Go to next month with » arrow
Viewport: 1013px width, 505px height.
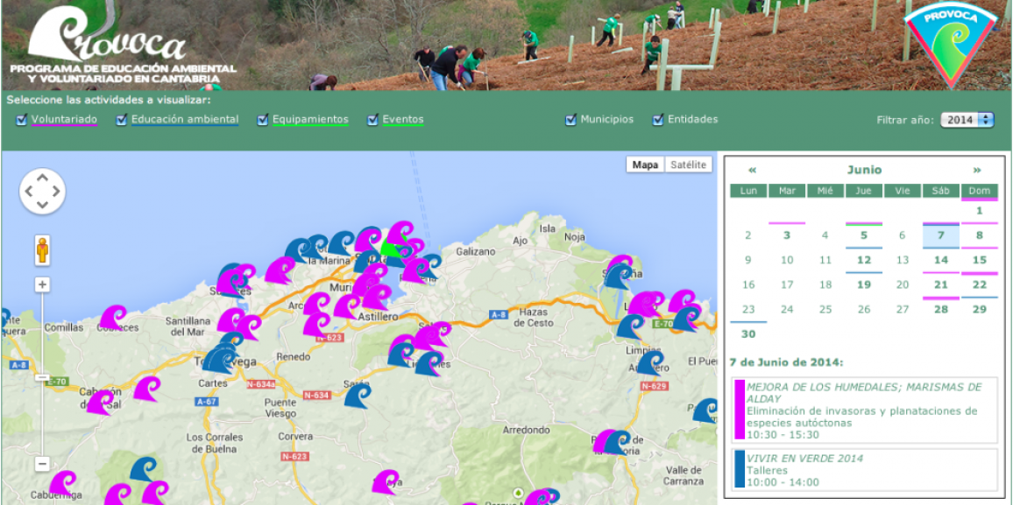pos(977,171)
